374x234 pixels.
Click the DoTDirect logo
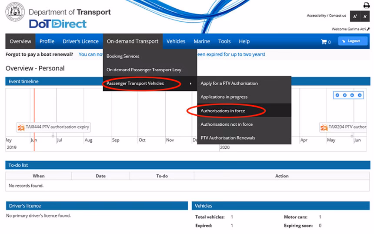pyautogui.click(x=58, y=23)
